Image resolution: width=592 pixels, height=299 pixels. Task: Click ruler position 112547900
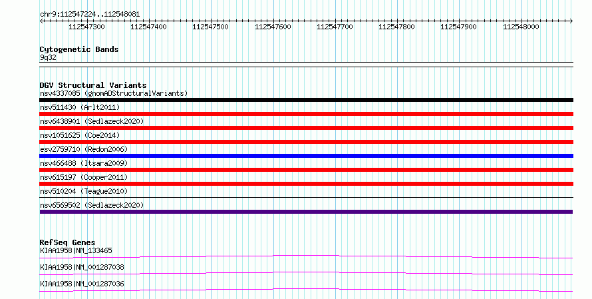point(459,27)
